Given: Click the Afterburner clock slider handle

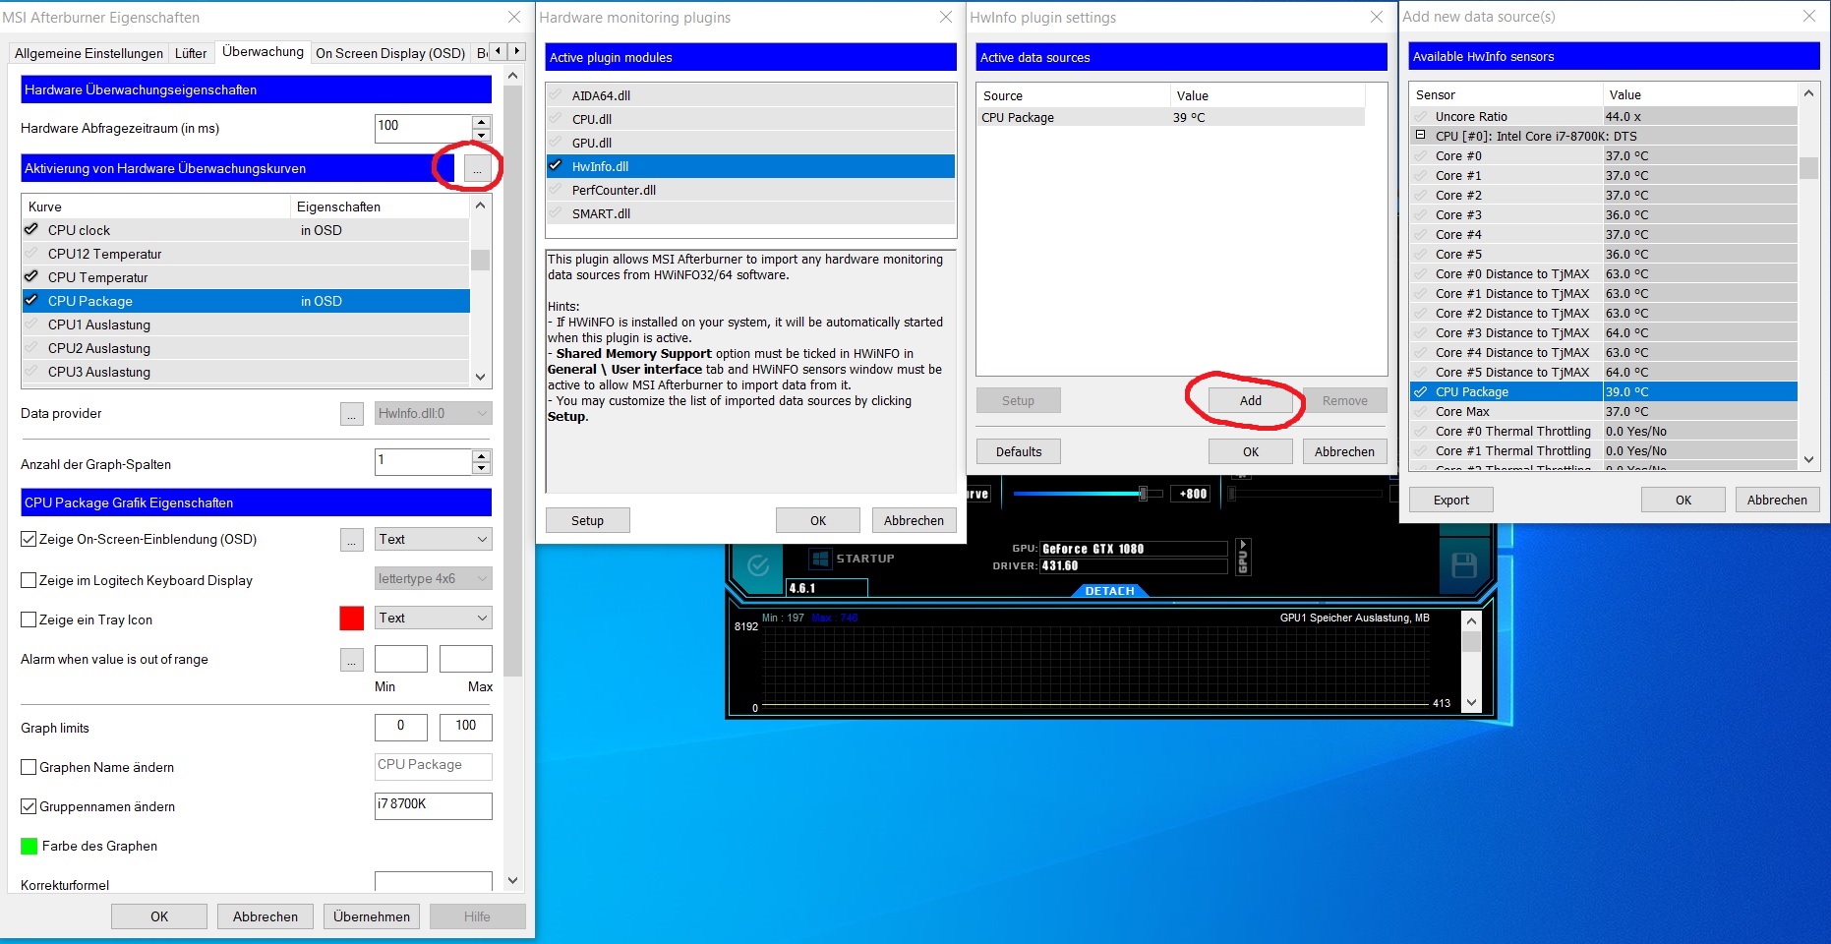Looking at the screenshot, I should pos(1143,494).
